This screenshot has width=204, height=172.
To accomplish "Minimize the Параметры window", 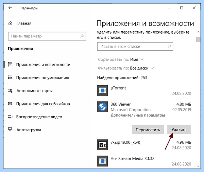I will pyautogui.click(x=169, y=8).
